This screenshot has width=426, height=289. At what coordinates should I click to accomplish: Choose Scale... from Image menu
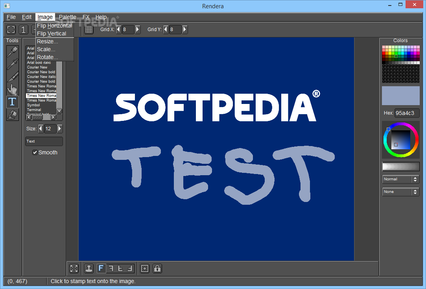55,49
